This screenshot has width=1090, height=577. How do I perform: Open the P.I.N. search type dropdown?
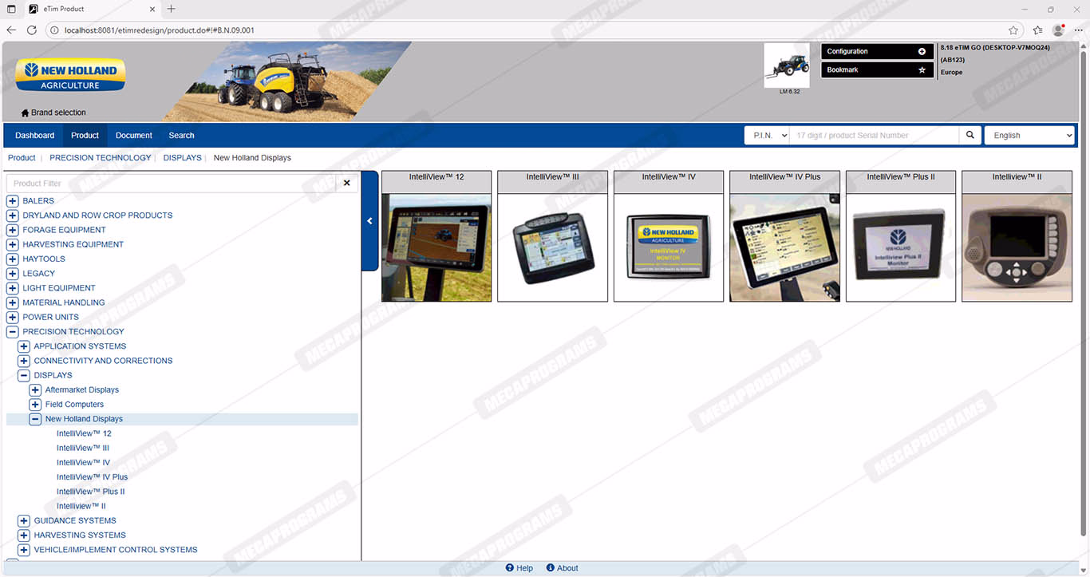click(767, 136)
